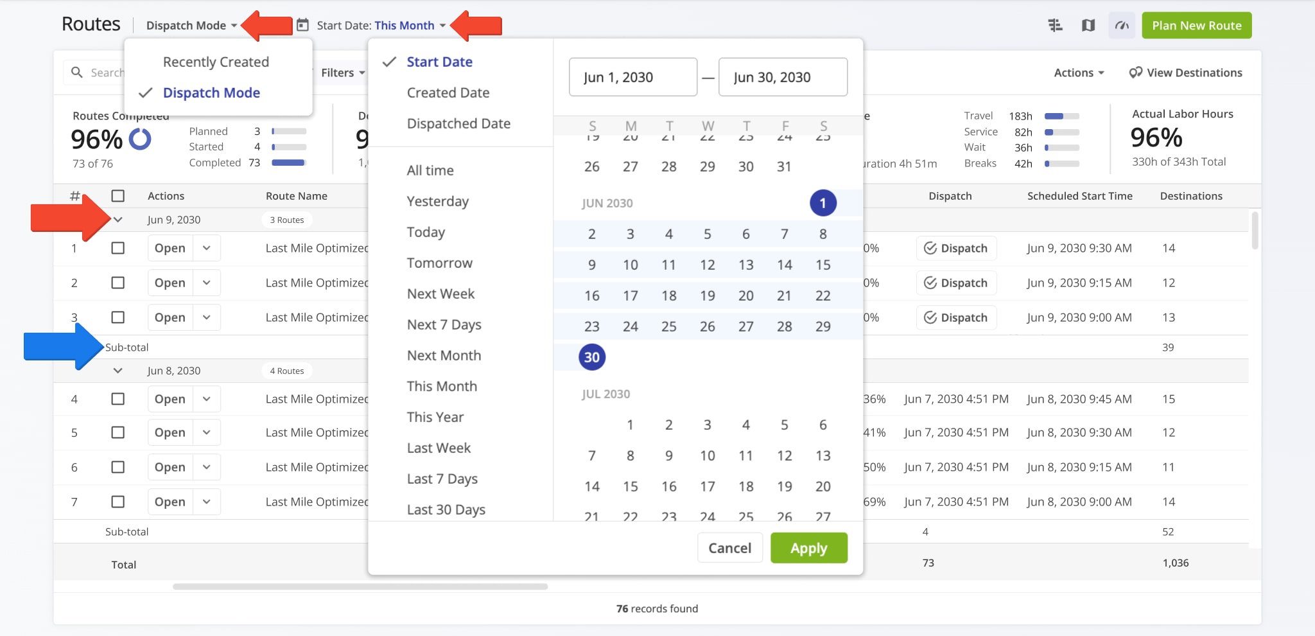
Task: Click the dashboard speedometer icon
Action: [1122, 25]
